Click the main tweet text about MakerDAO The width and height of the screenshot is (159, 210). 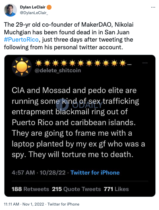(x=69, y=36)
